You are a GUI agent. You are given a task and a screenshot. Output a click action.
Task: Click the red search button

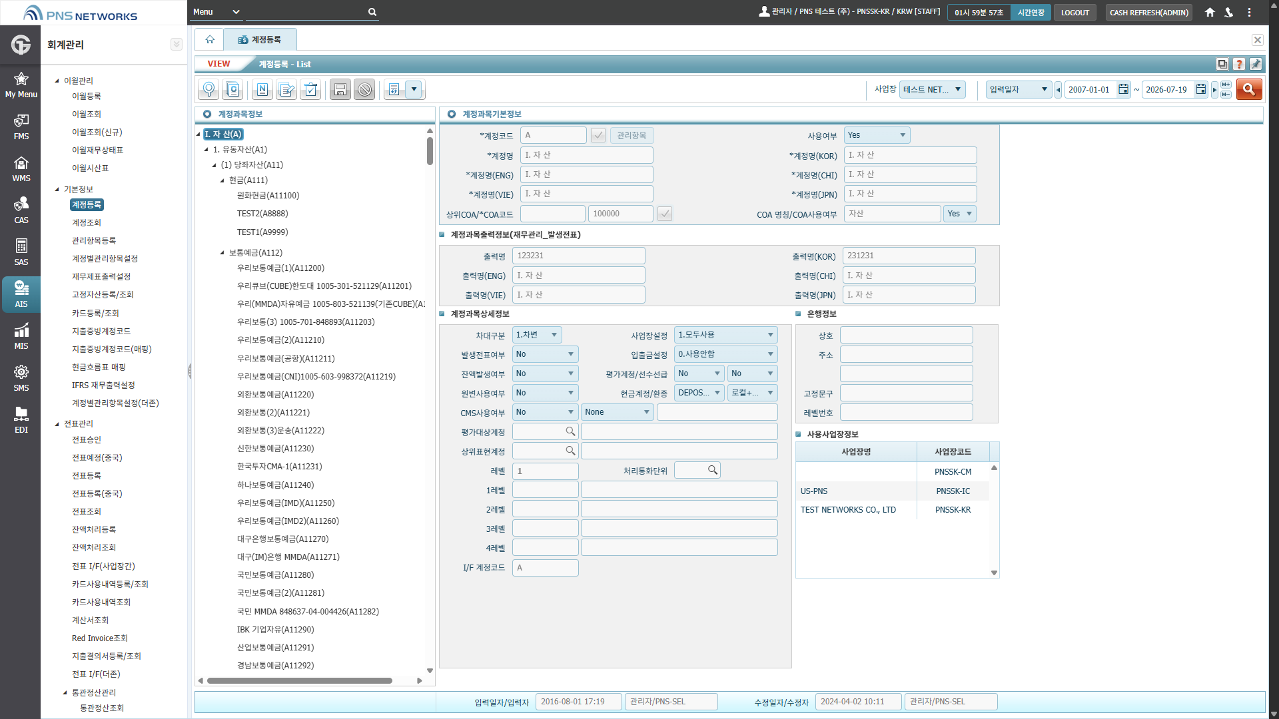[x=1249, y=89]
